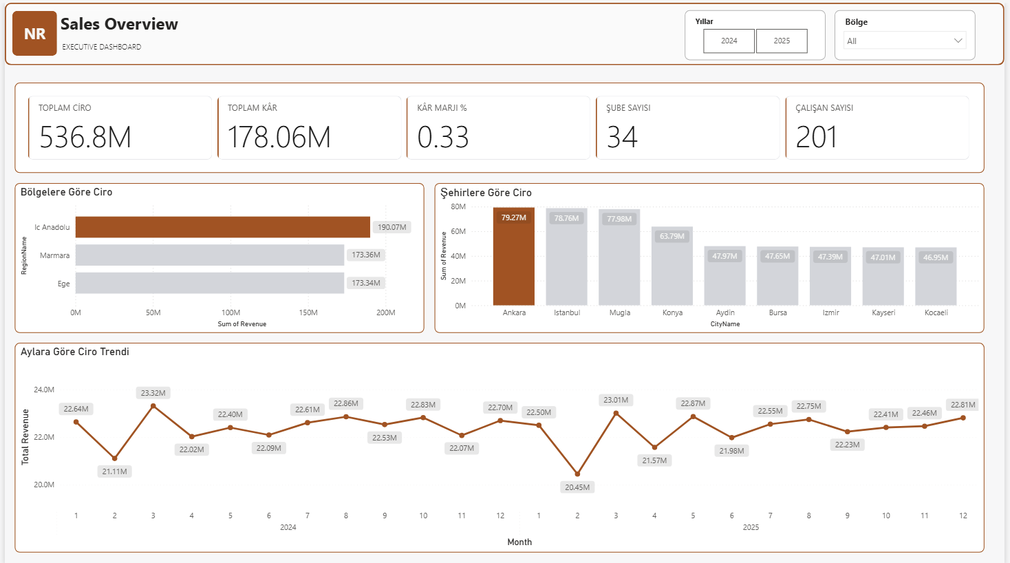
Task: Click the 23.01M data label in trend
Action: tap(616, 400)
